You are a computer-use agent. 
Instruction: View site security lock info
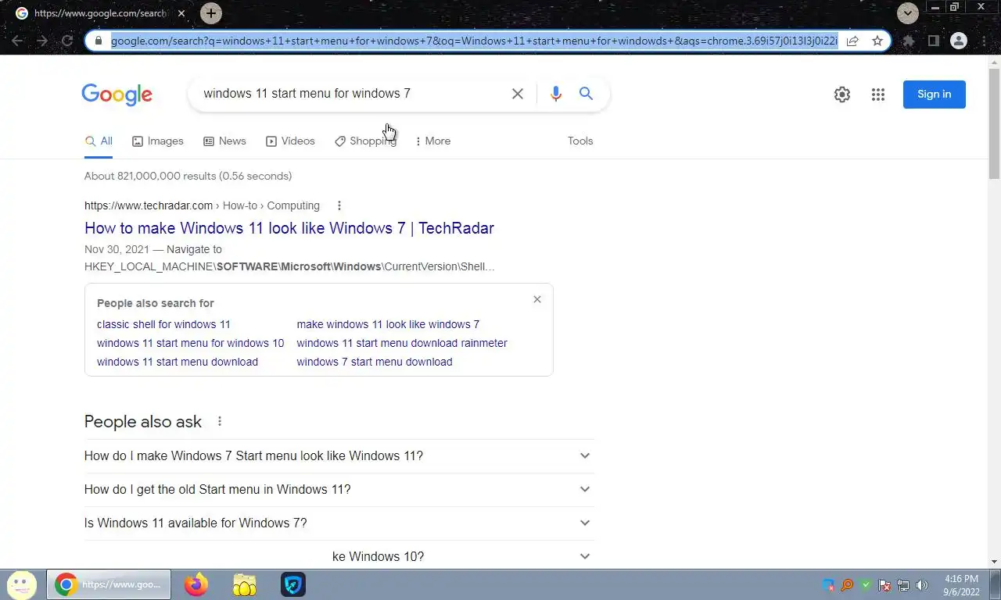click(98, 41)
